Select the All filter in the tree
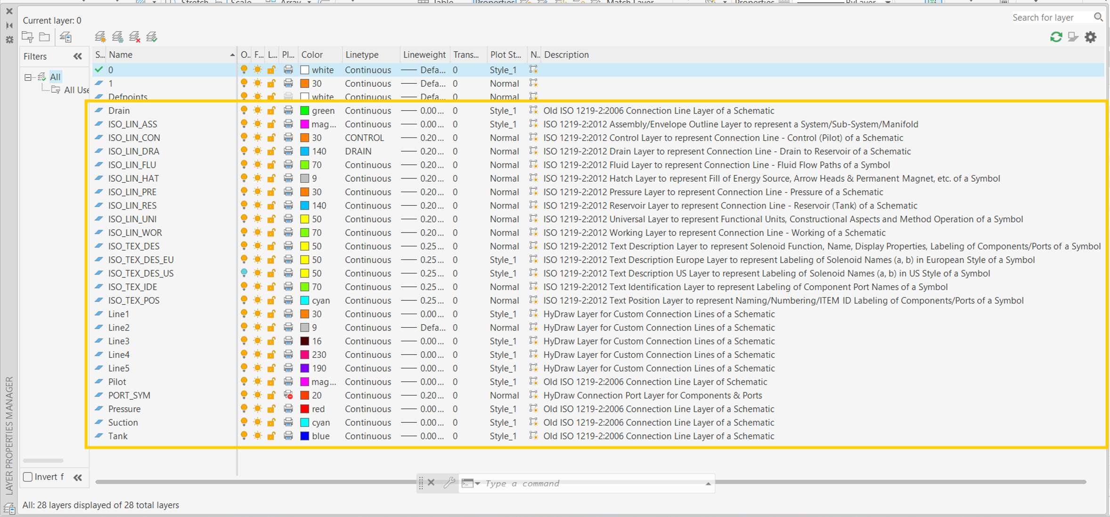This screenshot has height=517, width=1110. click(x=55, y=77)
